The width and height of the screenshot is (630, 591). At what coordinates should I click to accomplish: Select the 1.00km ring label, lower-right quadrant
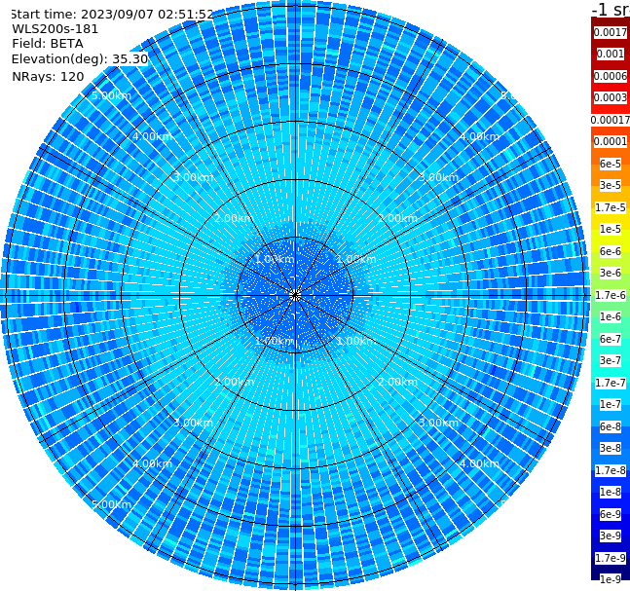(356, 341)
